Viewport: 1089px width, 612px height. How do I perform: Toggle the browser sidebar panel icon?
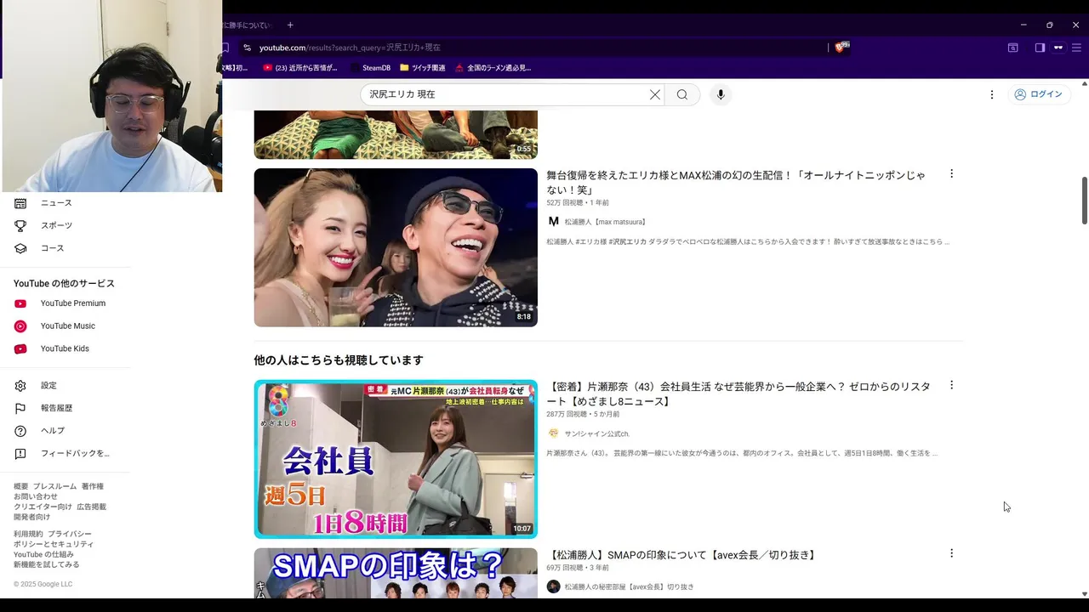1040,48
